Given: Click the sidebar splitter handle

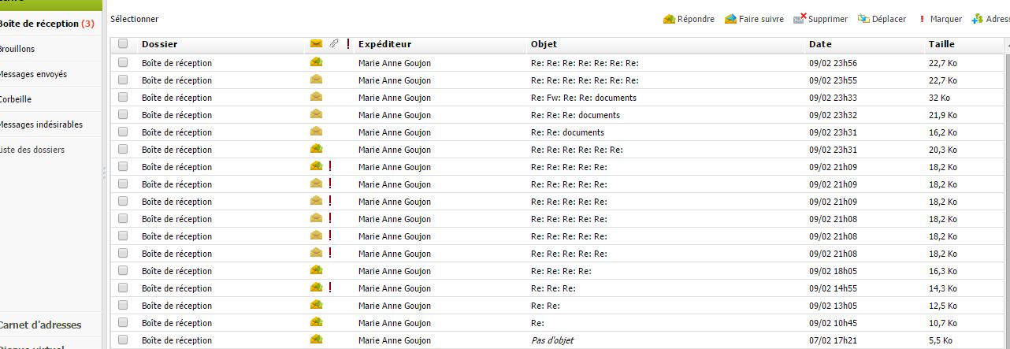Looking at the screenshot, I should pyautogui.click(x=104, y=173).
